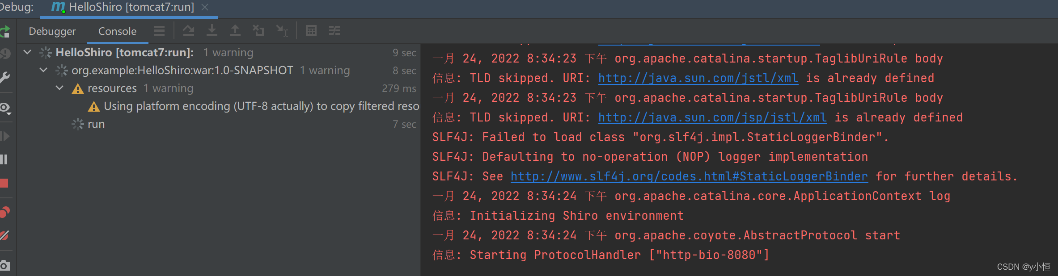Click the Rerun HelloShiro icon
Screen dimensions: 1058x276
pyautogui.click(x=4, y=32)
